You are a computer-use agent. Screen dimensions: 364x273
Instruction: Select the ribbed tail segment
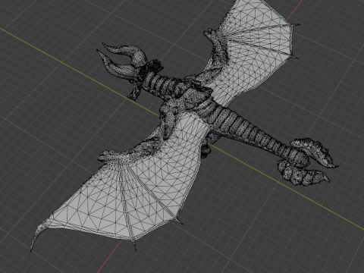[253, 129]
